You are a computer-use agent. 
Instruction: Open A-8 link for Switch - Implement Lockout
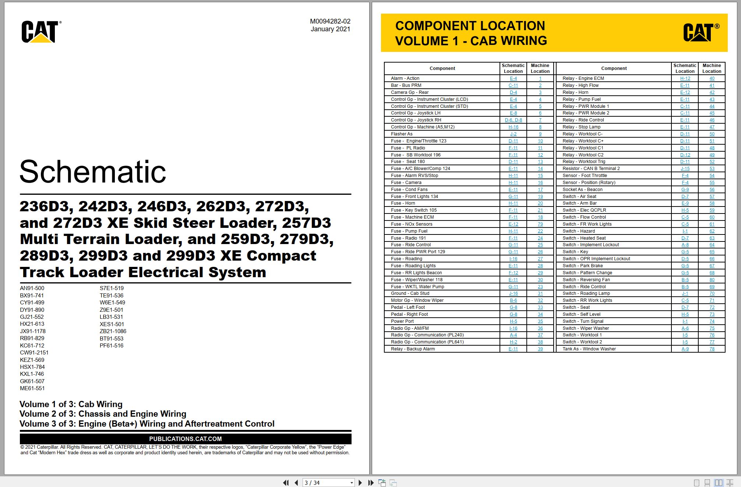[x=685, y=245]
